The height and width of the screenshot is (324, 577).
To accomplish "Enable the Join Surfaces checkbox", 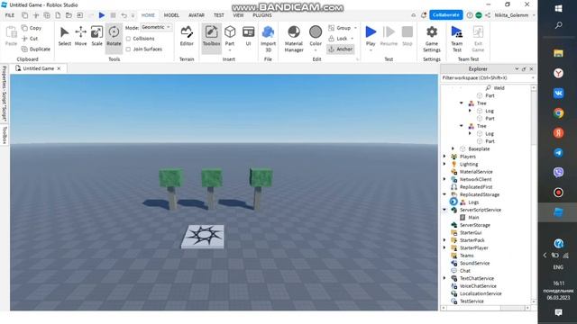I will [x=128, y=49].
